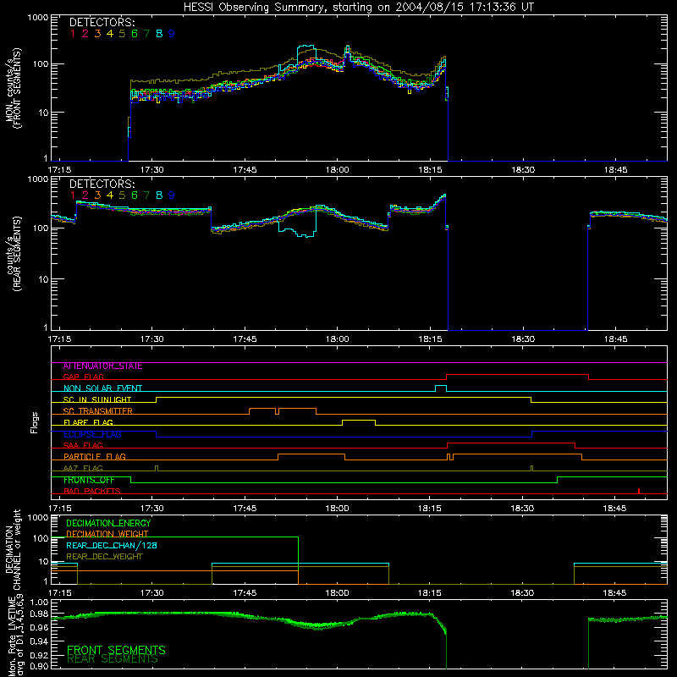Click 17:30 tick under front segments plot
The height and width of the screenshot is (677, 677).
point(152,170)
